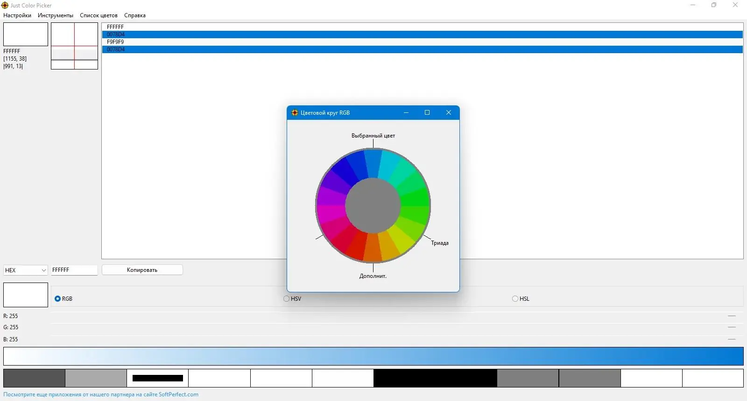Restore down the Just Color Picker main window

714,5
